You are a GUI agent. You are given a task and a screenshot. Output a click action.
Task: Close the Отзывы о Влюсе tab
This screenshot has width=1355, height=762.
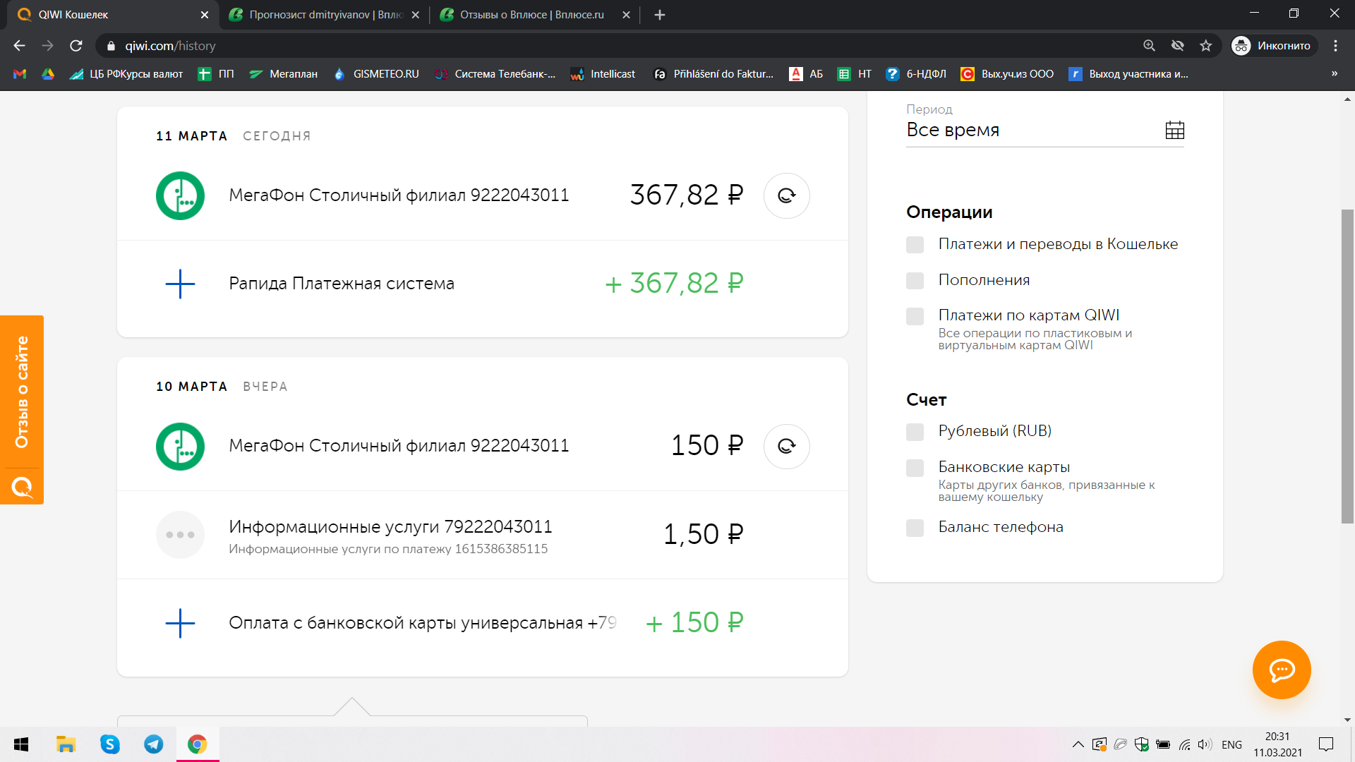coord(626,15)
